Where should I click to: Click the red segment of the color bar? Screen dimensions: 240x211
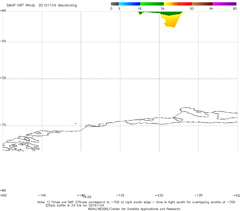click(x=186, y=4)
